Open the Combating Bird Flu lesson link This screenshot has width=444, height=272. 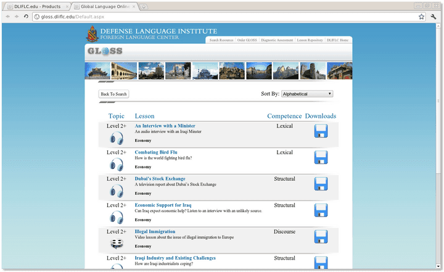click(156, 152)
